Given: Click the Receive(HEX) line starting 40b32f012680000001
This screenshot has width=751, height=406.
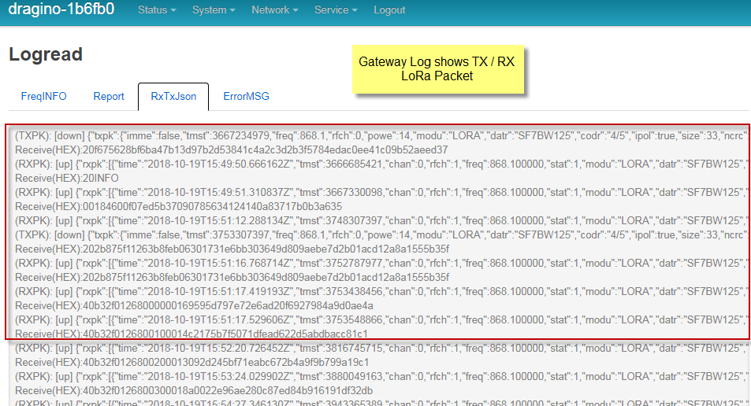Looking at the screenshot, I should pyautogui.click(x=194, y=306).
